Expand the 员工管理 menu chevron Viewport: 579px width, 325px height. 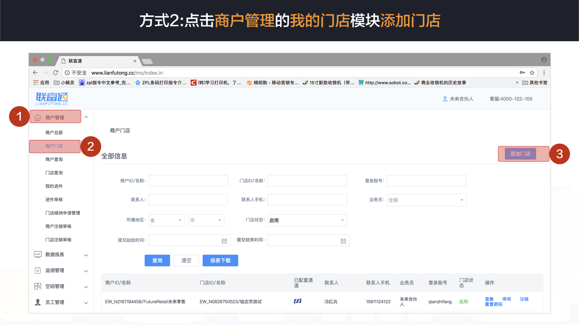point(86,303)
